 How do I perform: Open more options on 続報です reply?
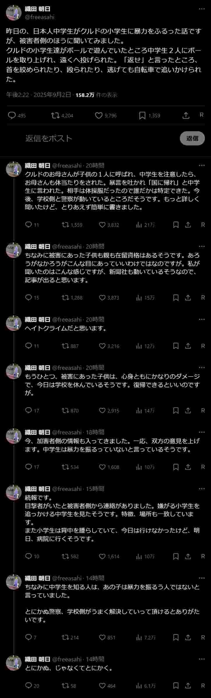click(202, 489)
